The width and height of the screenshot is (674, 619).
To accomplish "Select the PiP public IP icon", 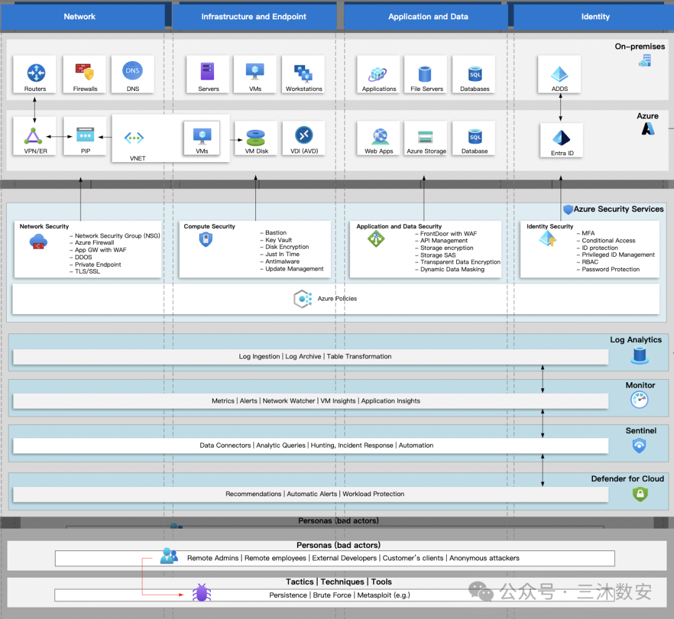I will pos(85,135).
